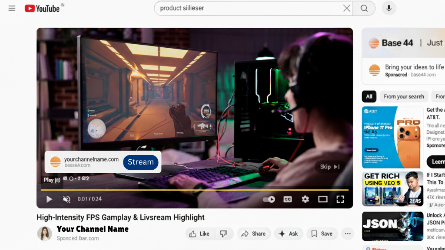Enter full screen mode
The width and height of the screenshot is (445, 250).
coord(340,199)
